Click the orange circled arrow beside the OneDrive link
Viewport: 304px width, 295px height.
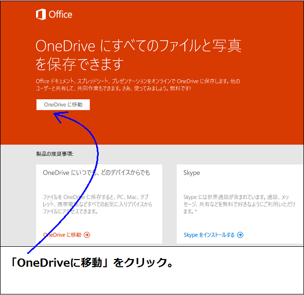point(87,235)
